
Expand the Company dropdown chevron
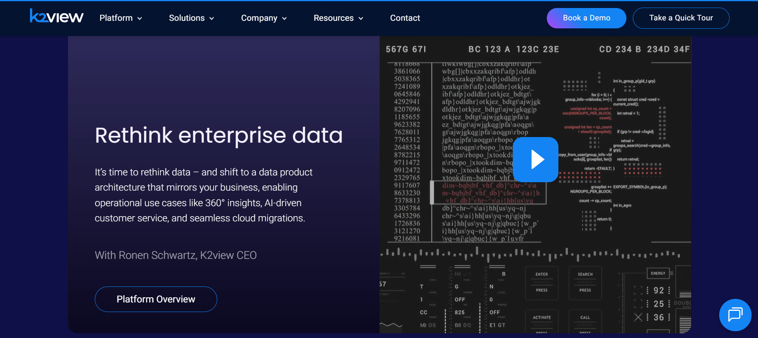click(x=284, y=18)
